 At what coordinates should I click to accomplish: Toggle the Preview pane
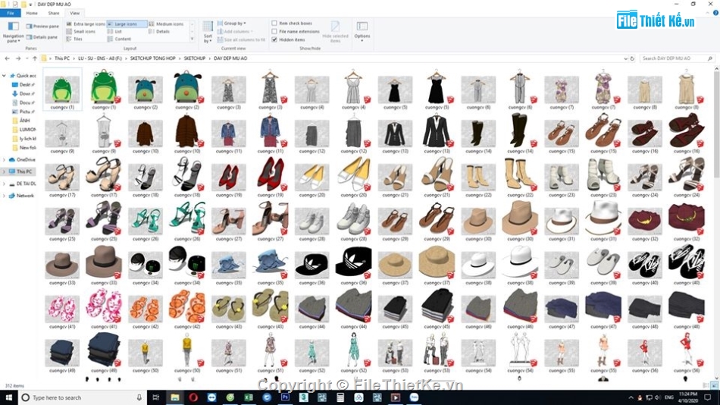click(x=42, y=27)
